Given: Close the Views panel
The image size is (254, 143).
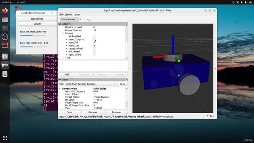Looking at the screenshot, I should 126,79.
